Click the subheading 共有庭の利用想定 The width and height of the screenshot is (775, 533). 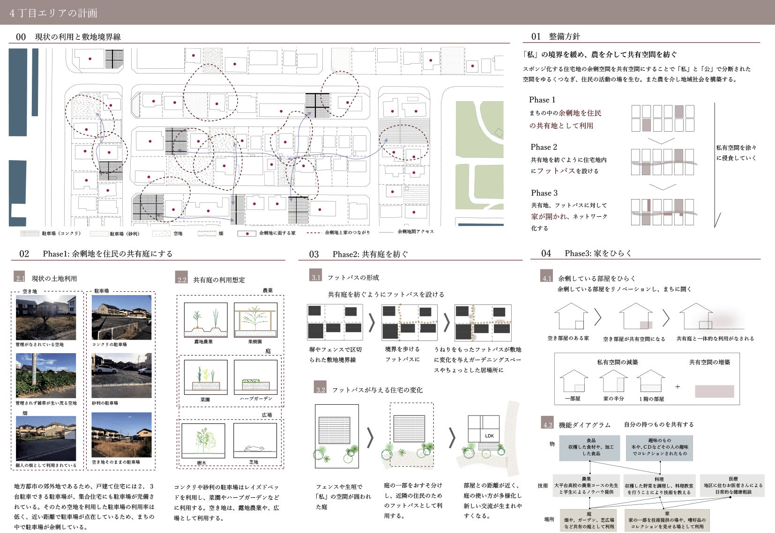click(x=219, y=280)
